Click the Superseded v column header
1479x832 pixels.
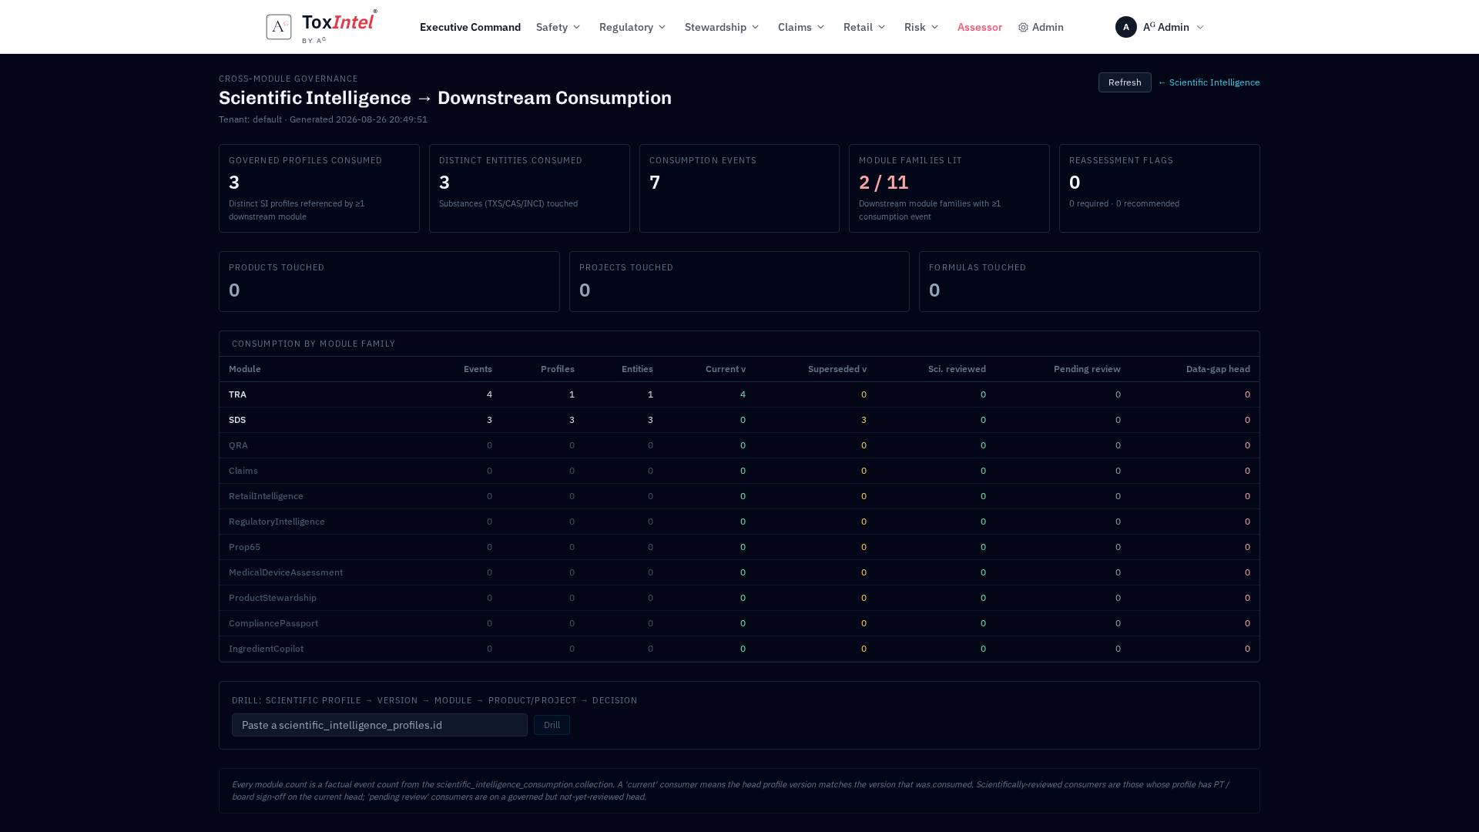click(x=837, y=369)
